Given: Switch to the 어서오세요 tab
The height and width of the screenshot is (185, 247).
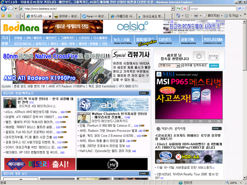Looking at the screenshot, I should pos(151,16).
